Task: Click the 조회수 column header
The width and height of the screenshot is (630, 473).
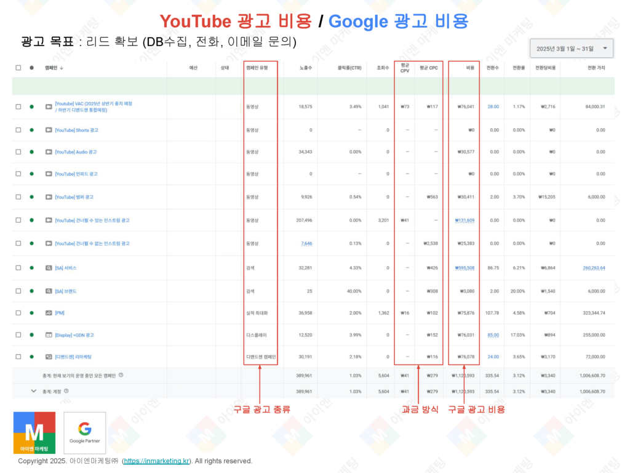Action: 383,68
